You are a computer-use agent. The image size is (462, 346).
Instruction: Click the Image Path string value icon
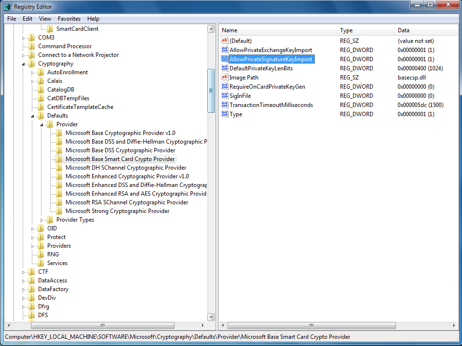225,77
